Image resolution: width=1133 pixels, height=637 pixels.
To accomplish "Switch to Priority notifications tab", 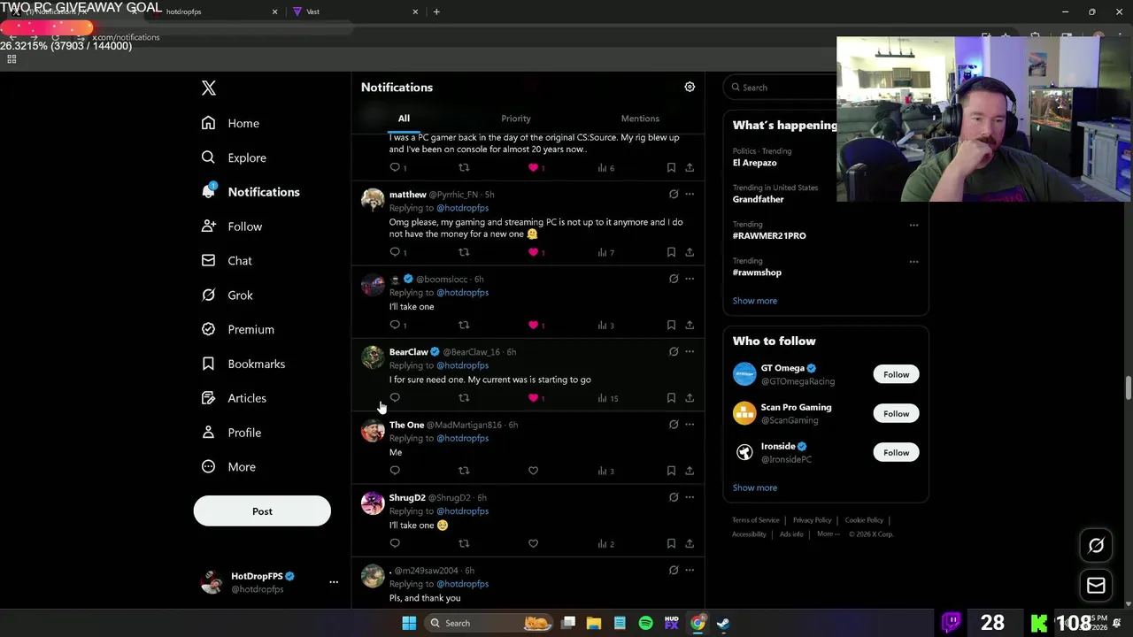I will (516, 119).
